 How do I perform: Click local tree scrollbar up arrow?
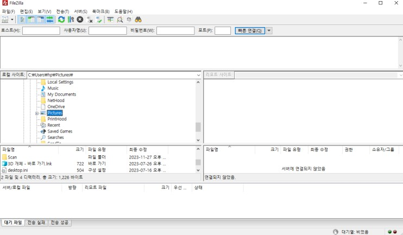198,82
